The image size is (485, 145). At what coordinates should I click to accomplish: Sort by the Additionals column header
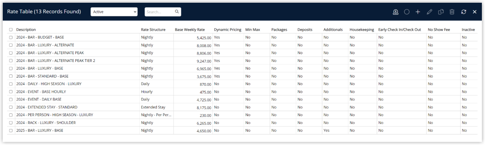[x=333, y=30]
